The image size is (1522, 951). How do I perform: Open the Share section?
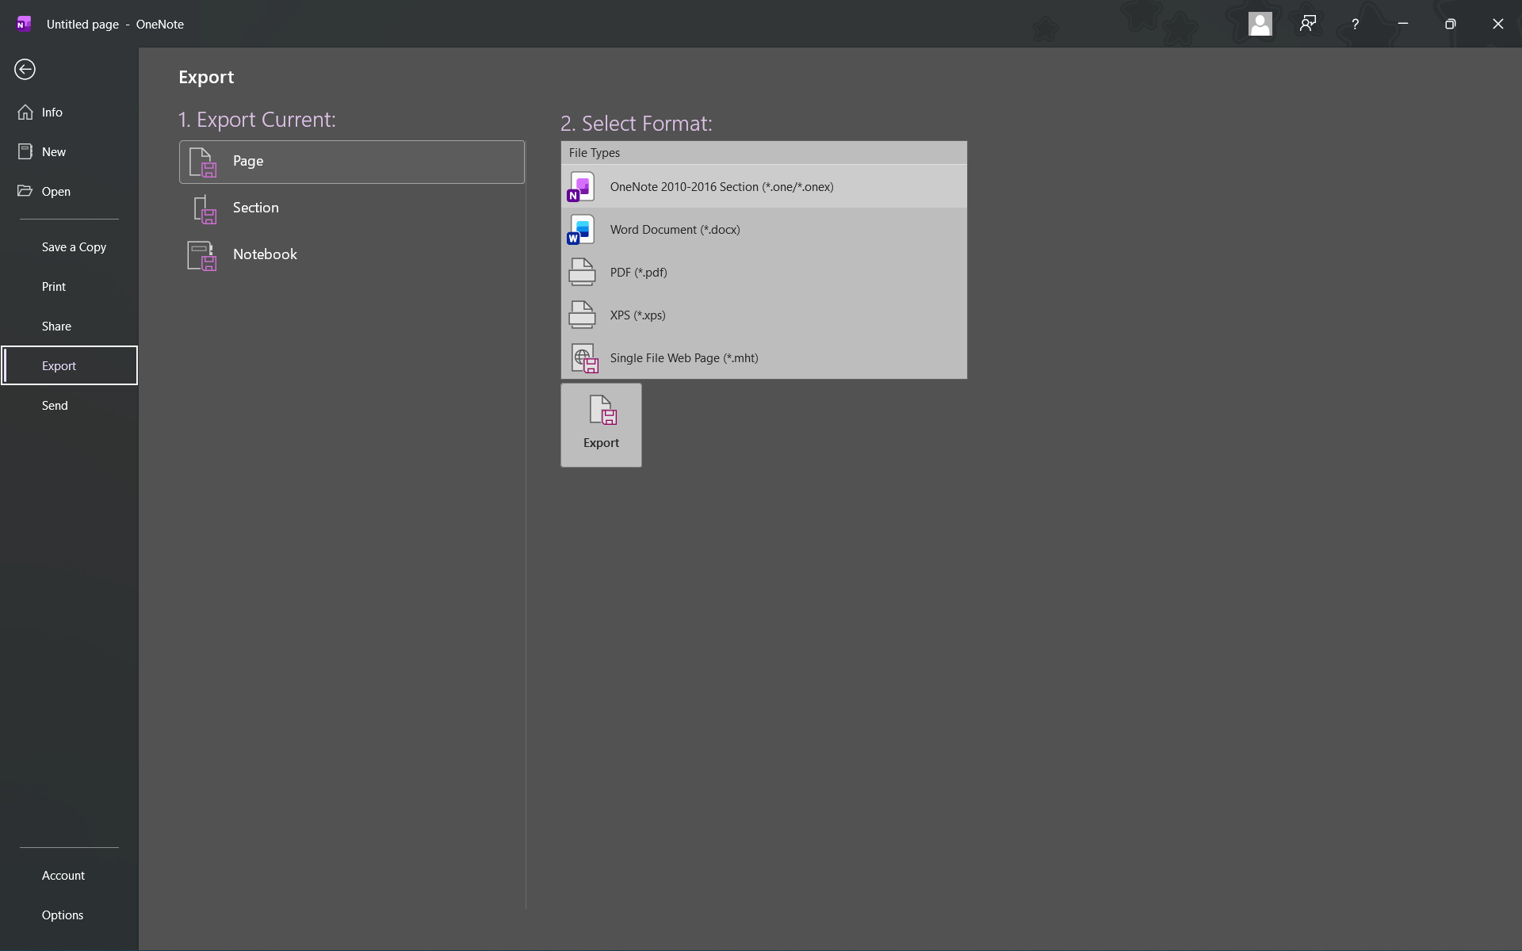pos(69,326)
